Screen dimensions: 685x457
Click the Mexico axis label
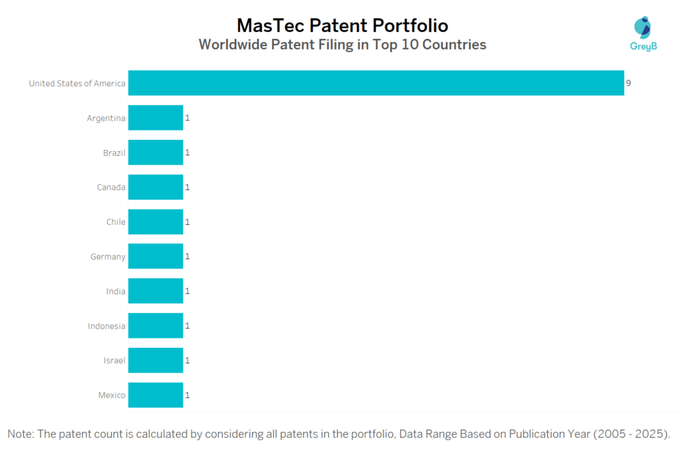[112, 395]
